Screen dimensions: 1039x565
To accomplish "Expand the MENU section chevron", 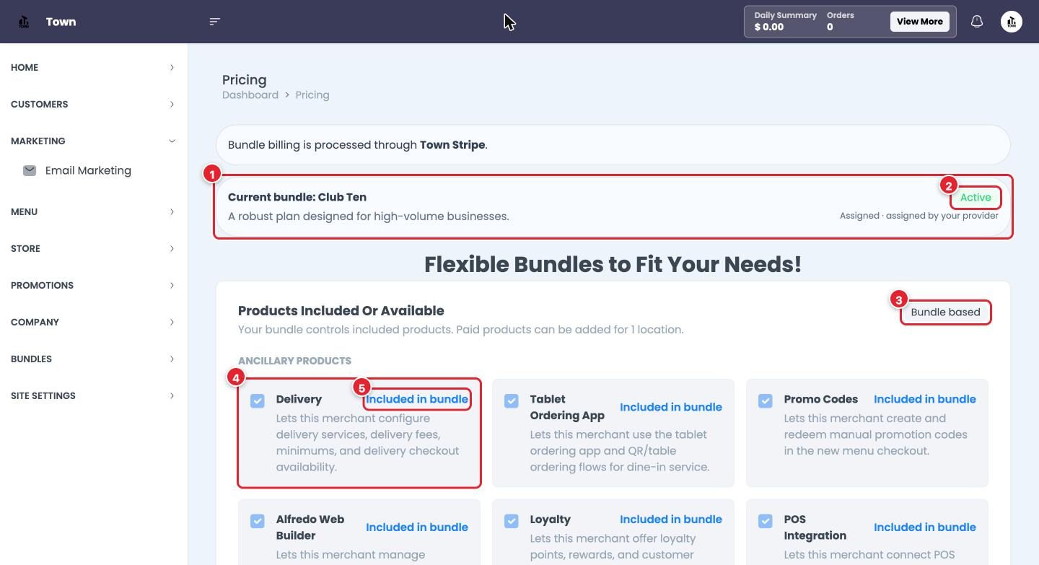I will click(x=172, y=211).
